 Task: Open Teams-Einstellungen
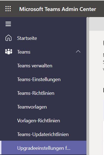click(39, 79)
